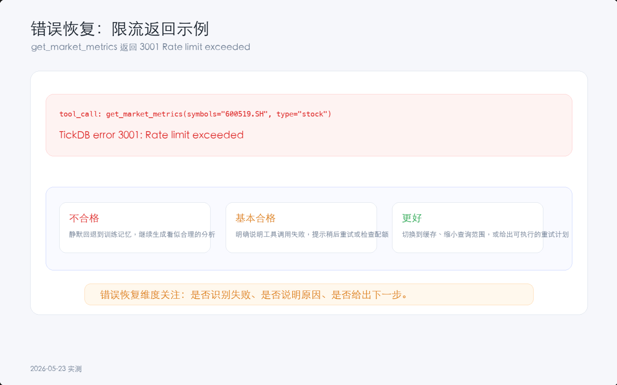
Task: Click the 基本合格 orange heading
Action: pyautogui.click(x=255, y=218)
